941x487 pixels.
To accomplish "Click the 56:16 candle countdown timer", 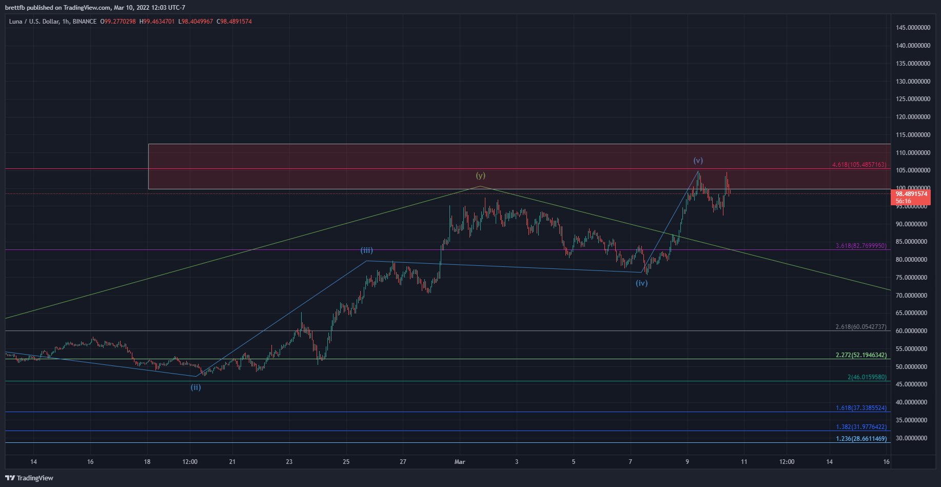I will click(904, 201).
